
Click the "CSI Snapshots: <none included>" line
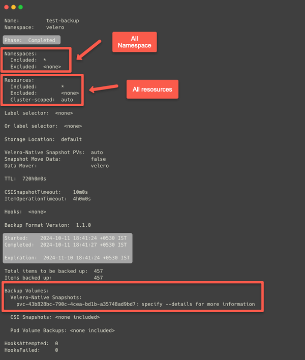coord(55,317)
